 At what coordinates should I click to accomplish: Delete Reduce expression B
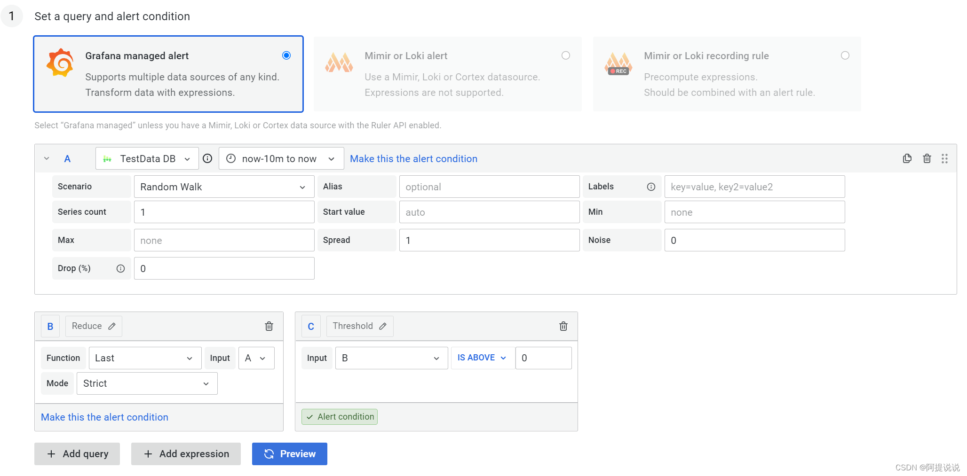269,326
